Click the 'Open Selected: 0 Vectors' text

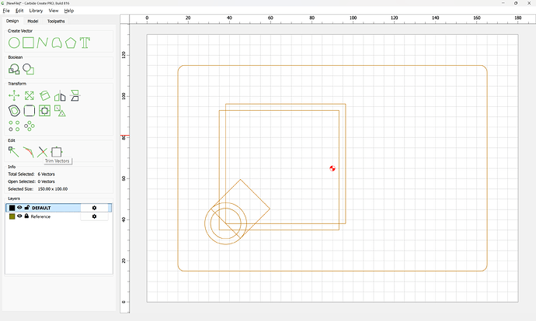click(31, 181)
